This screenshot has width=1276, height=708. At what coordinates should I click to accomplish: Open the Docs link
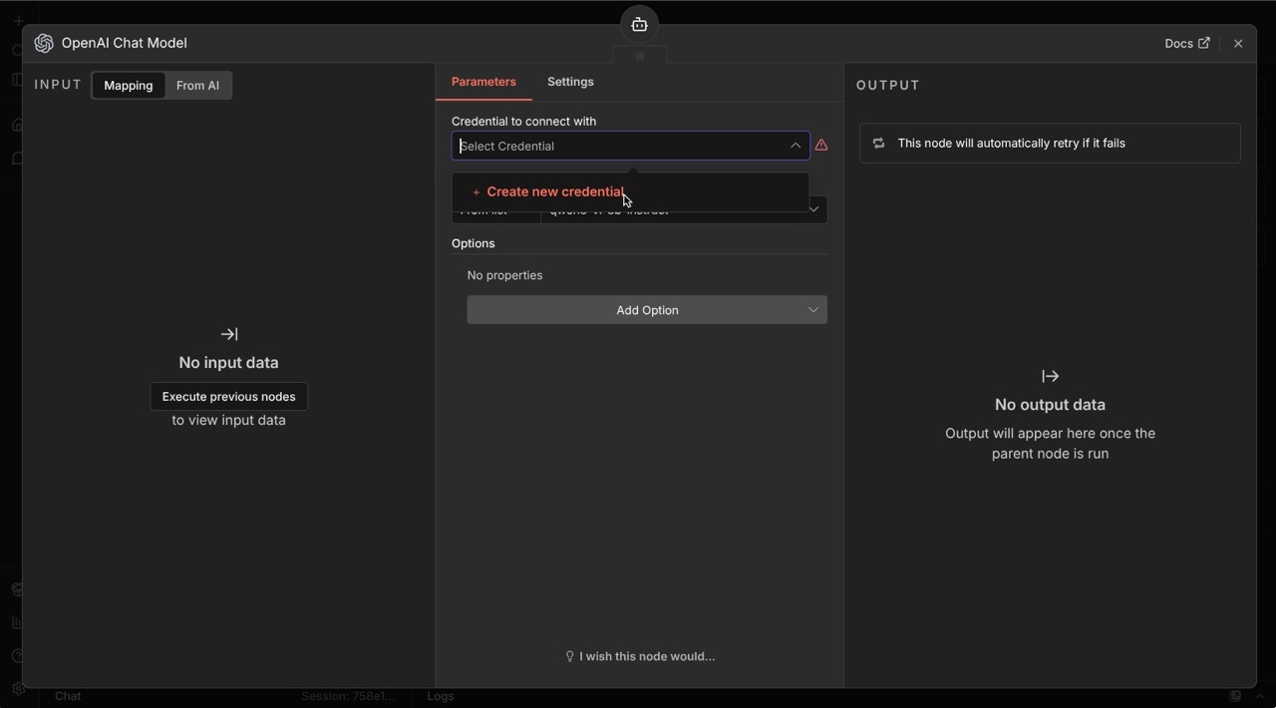(1187, 43)
